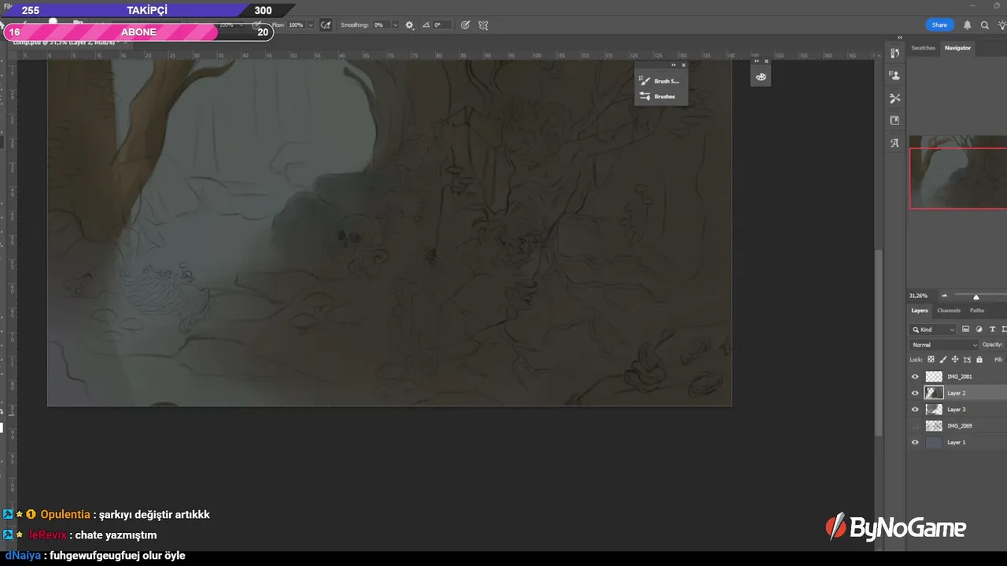Click Flow 100% value field
The width and height of the screenshot is (1007, 566).
tap(296, 25)
